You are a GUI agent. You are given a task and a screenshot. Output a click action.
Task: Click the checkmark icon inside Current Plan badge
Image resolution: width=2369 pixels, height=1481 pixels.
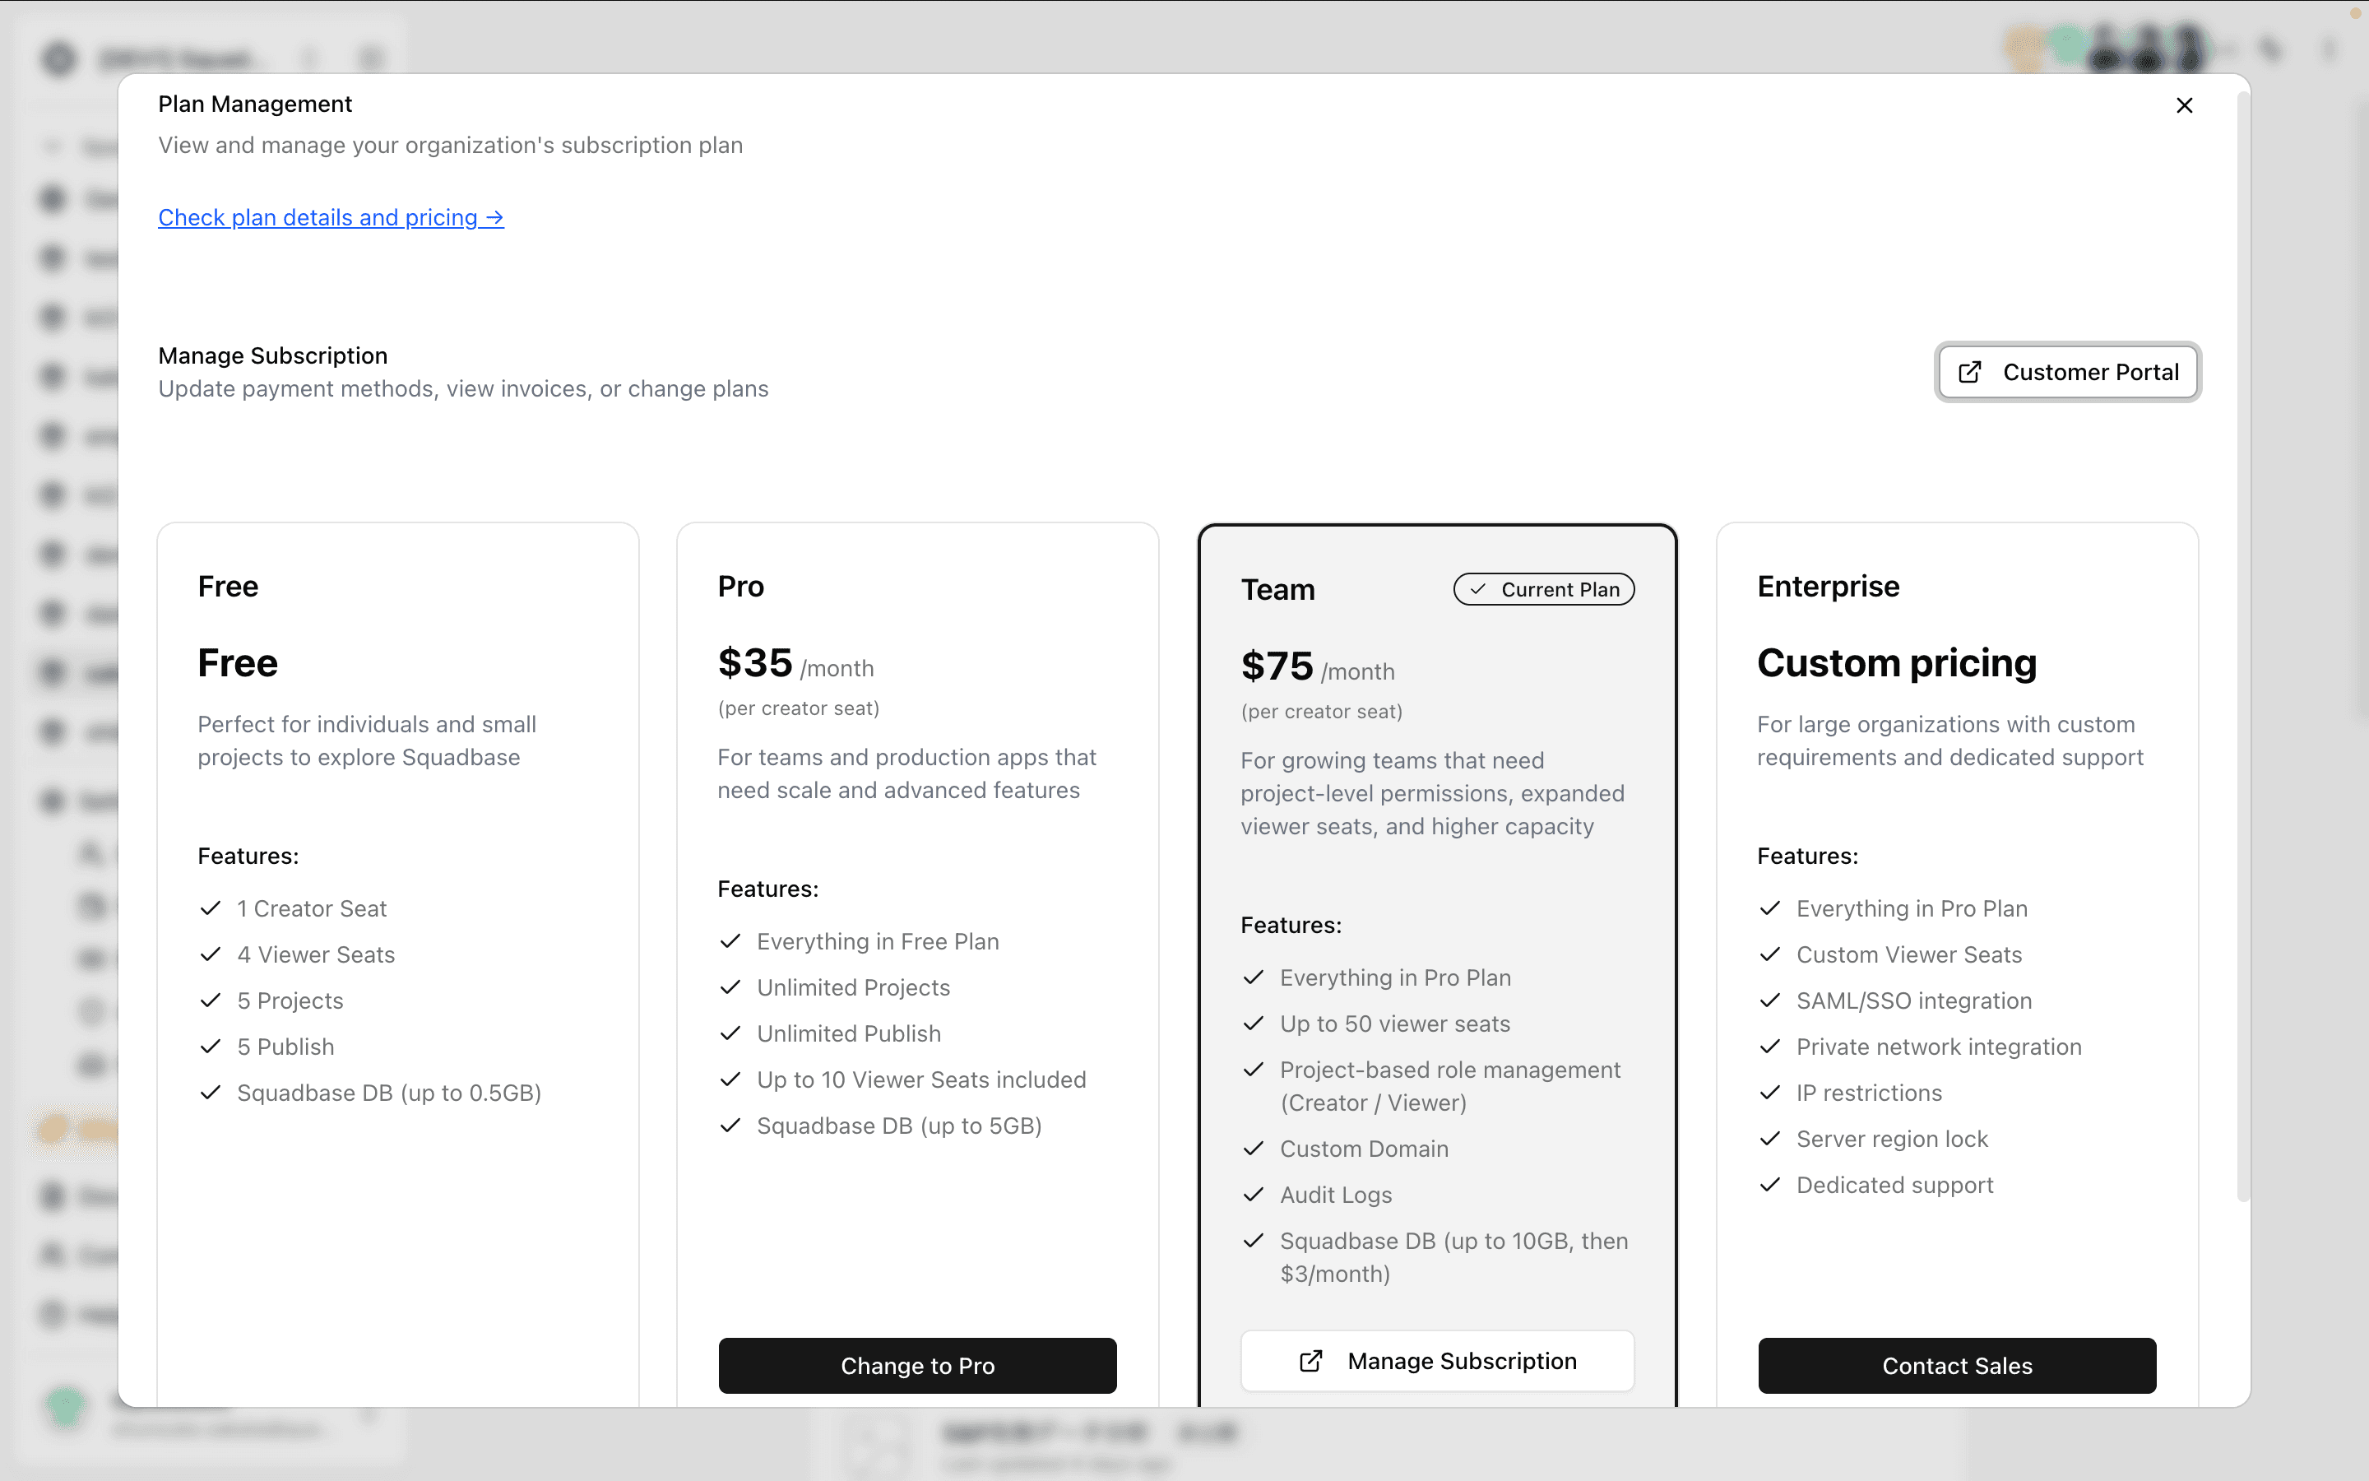pos(1477,588)
